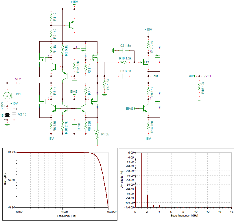Select resistor R16 1.5k
The height and width of the screenshot is (222, 236).
tap(124, 62)
